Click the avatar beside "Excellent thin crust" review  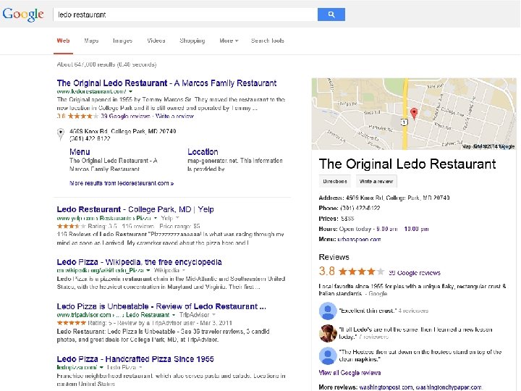pyautogui.click(x=328, y=311)
